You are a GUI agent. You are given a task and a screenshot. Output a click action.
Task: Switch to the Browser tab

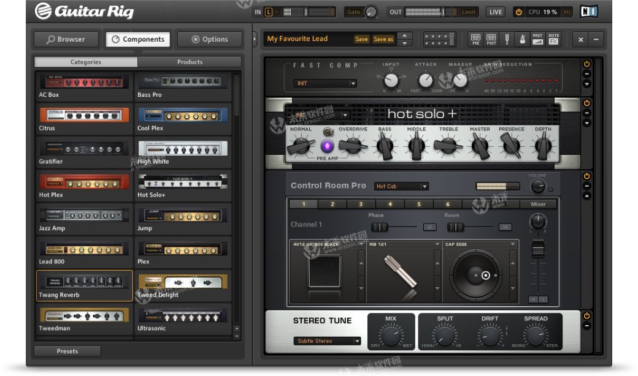66,39
